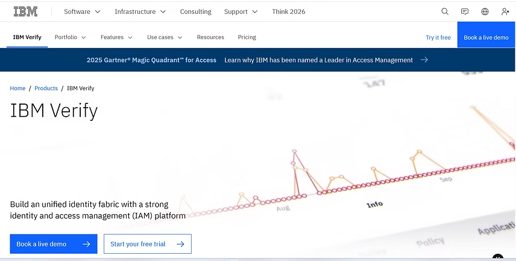Viewport: 516px width, 261px height.
Task: Expand the Software dropdown menu
Action: point(82,11)
